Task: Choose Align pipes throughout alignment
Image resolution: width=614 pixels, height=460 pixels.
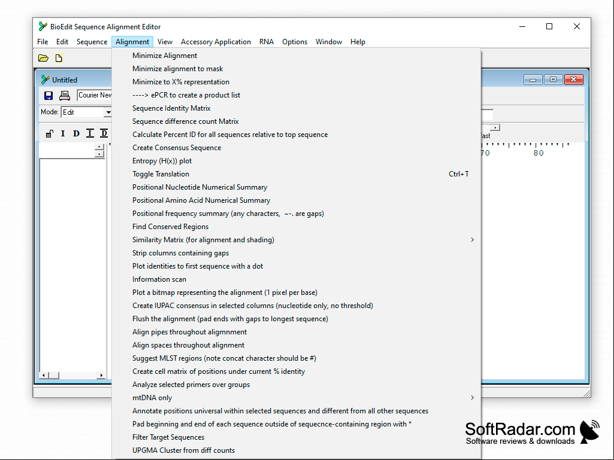Action: pyautogui.click(x=297, y=332)
